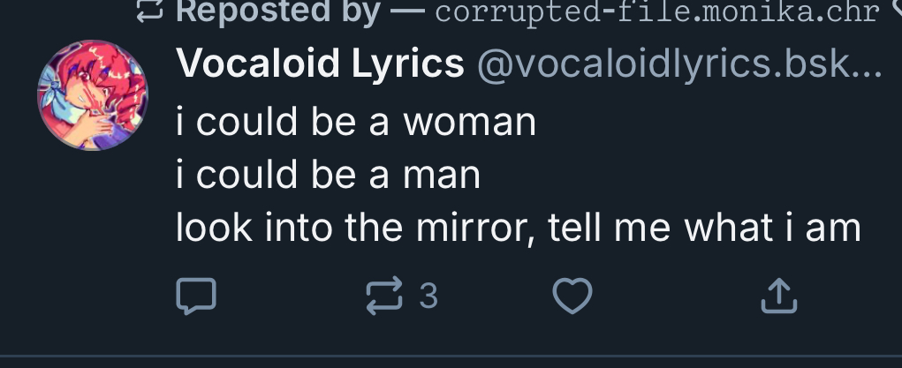Click the blue bow in the avatar picture

click(x=58, y=84)
